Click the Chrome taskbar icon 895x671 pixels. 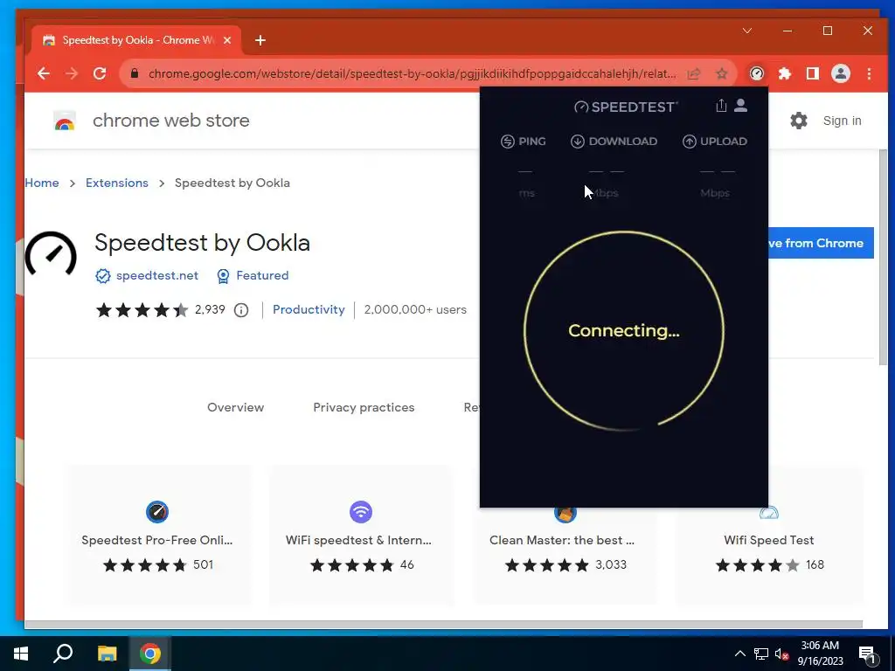pyautogui.click(x=150, y=654)
